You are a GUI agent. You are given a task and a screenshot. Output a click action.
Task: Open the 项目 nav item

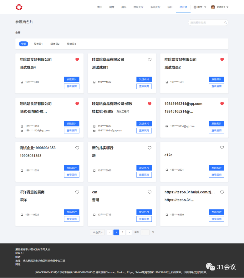coord(170,7)
